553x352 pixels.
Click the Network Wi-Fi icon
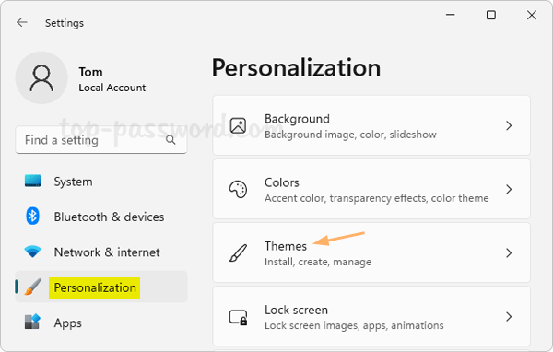pos(32,252)
